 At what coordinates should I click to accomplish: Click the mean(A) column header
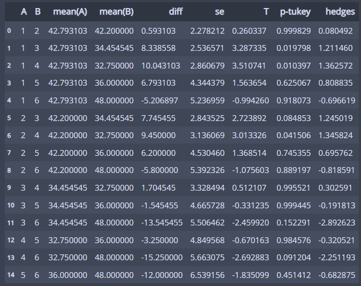click(70, 12)
